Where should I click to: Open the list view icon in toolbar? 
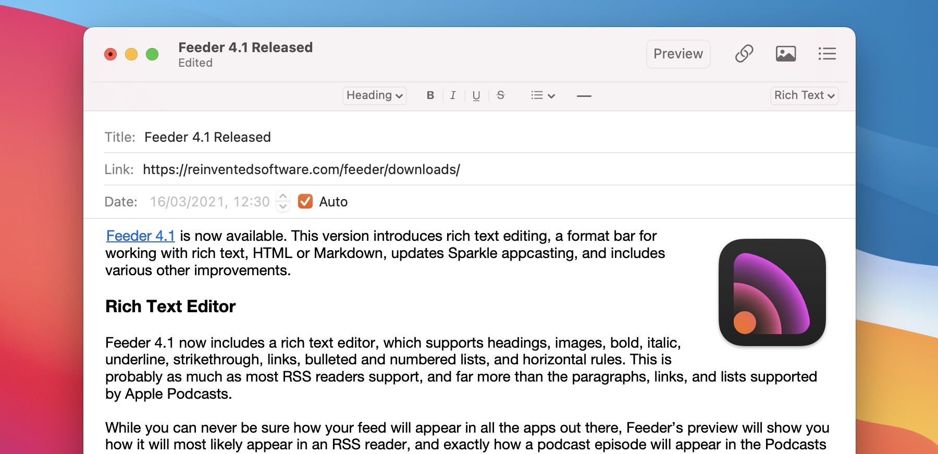[827, 54]
